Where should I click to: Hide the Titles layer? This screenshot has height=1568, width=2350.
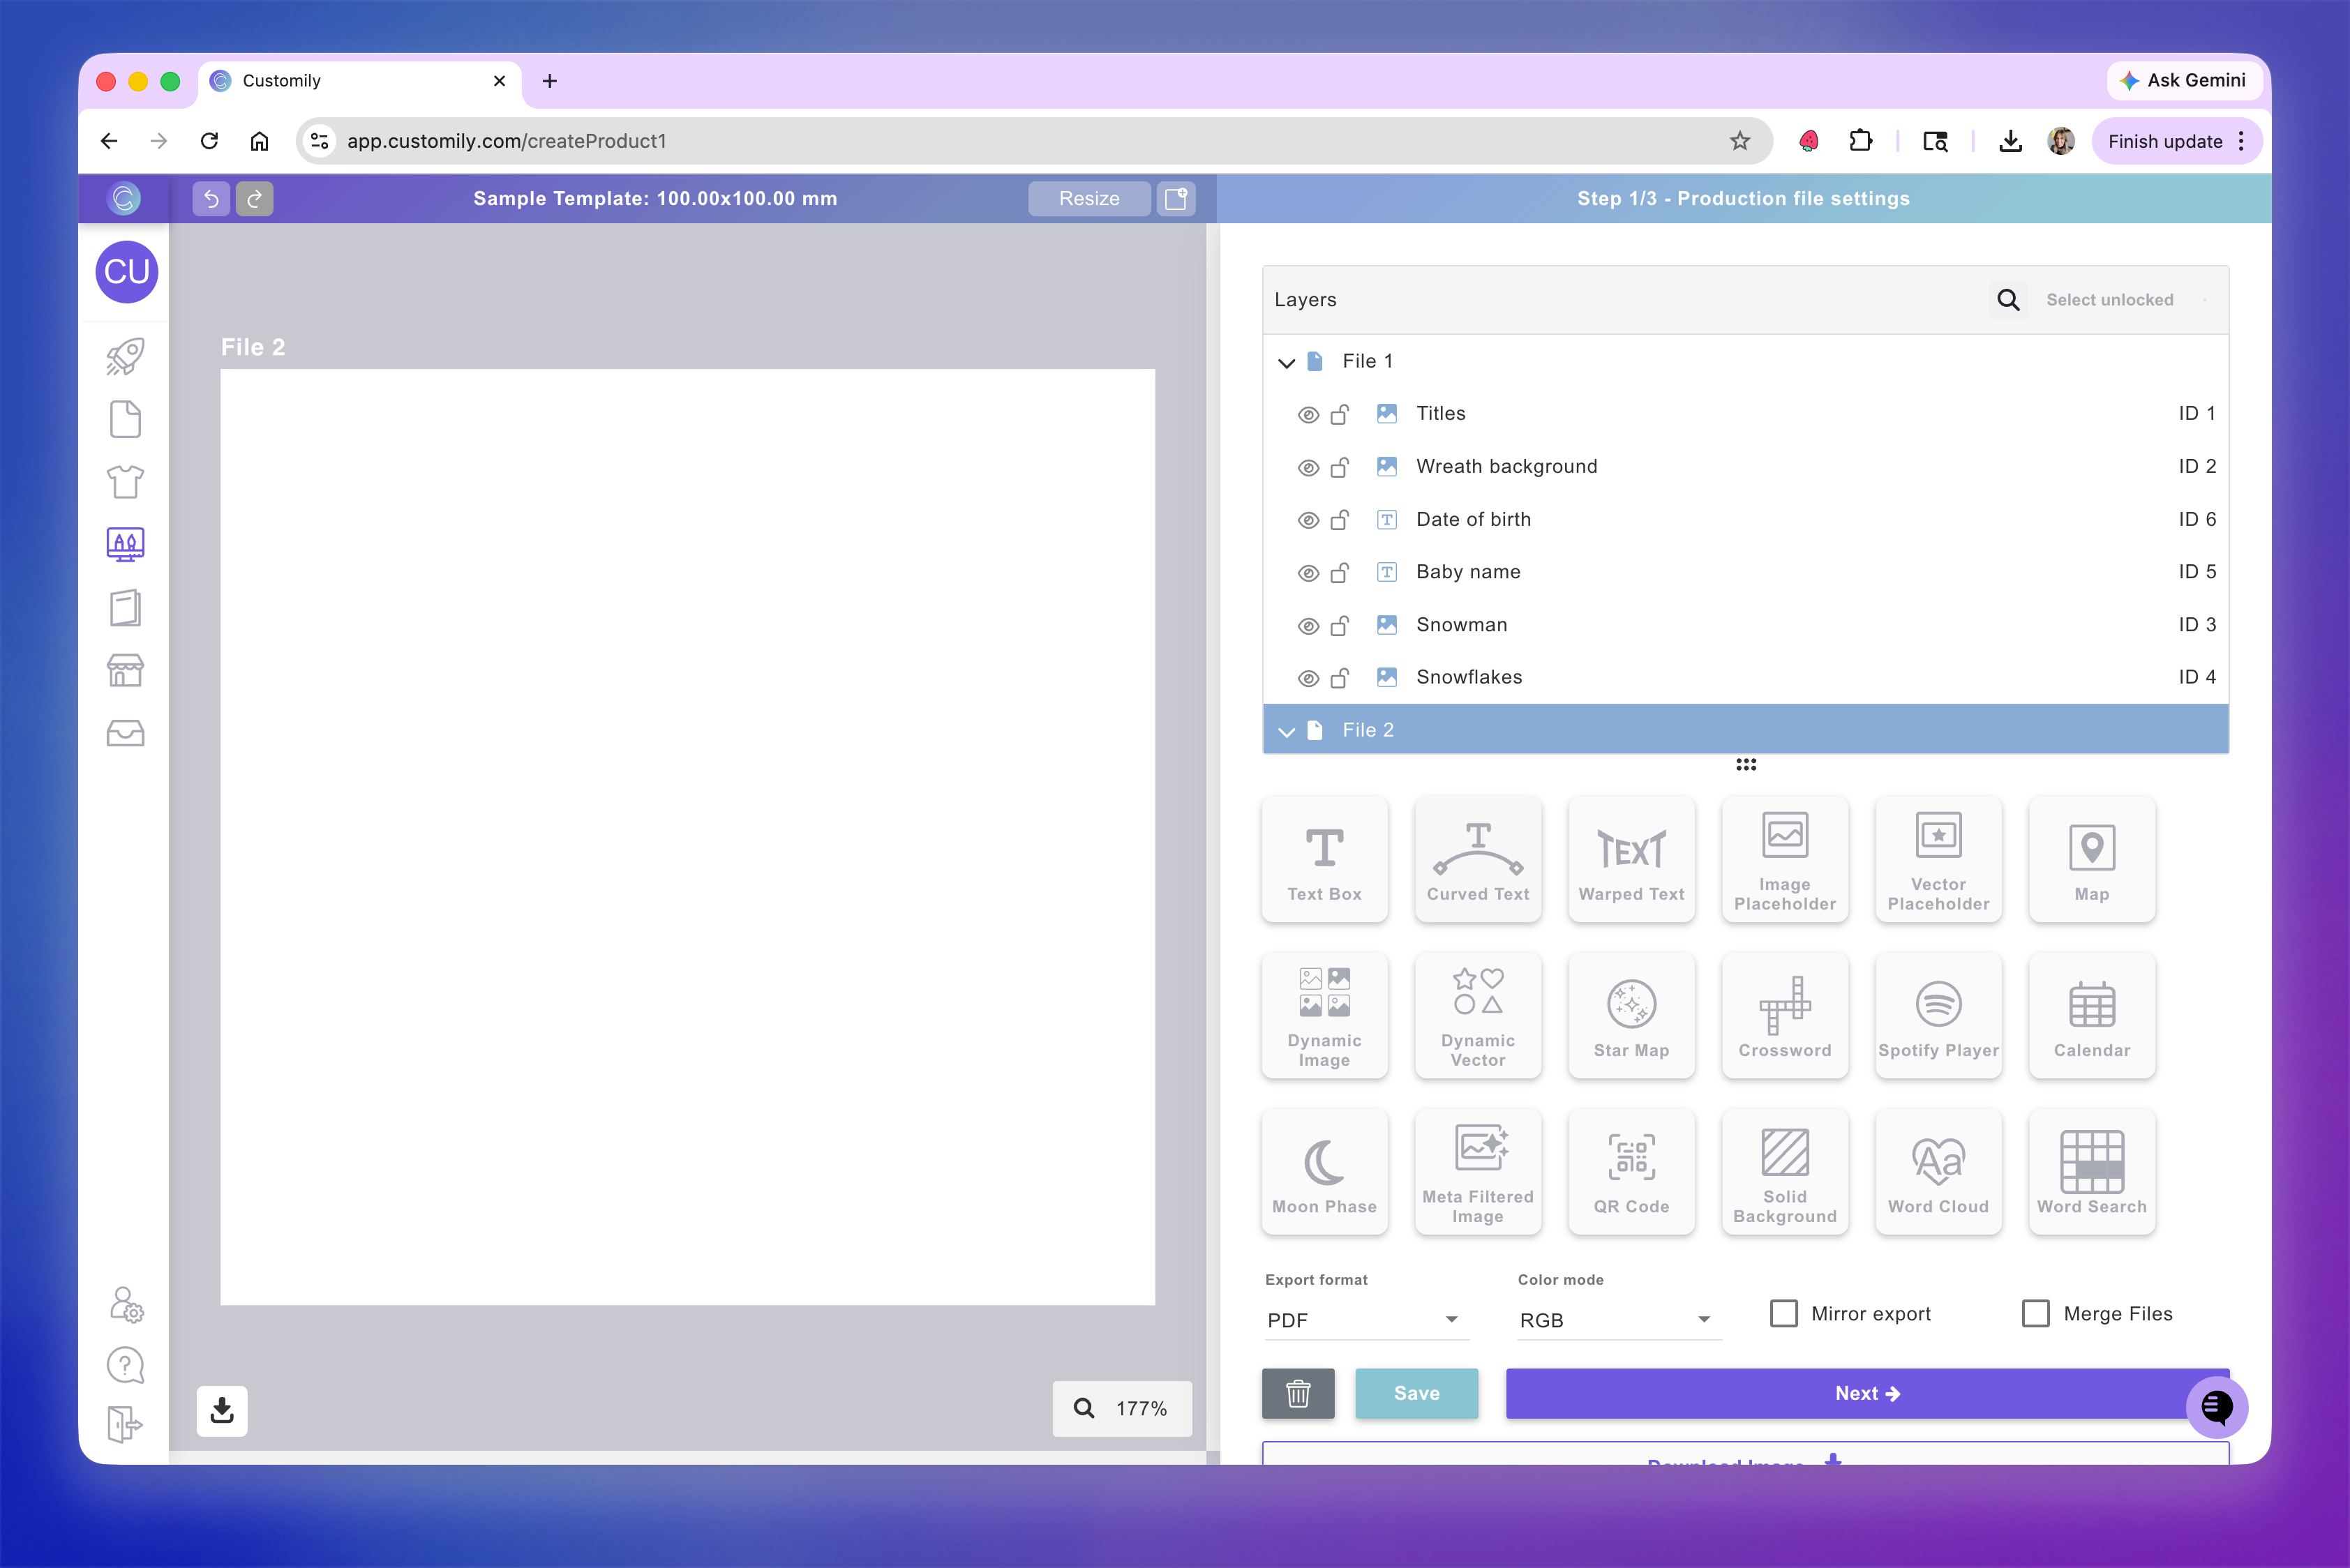coord(1308,415)
